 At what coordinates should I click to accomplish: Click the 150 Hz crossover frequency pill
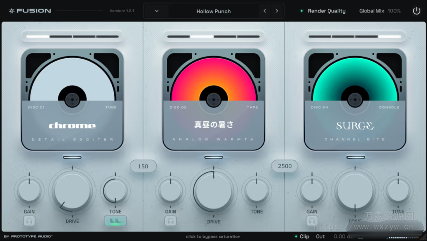coord(143,166)
